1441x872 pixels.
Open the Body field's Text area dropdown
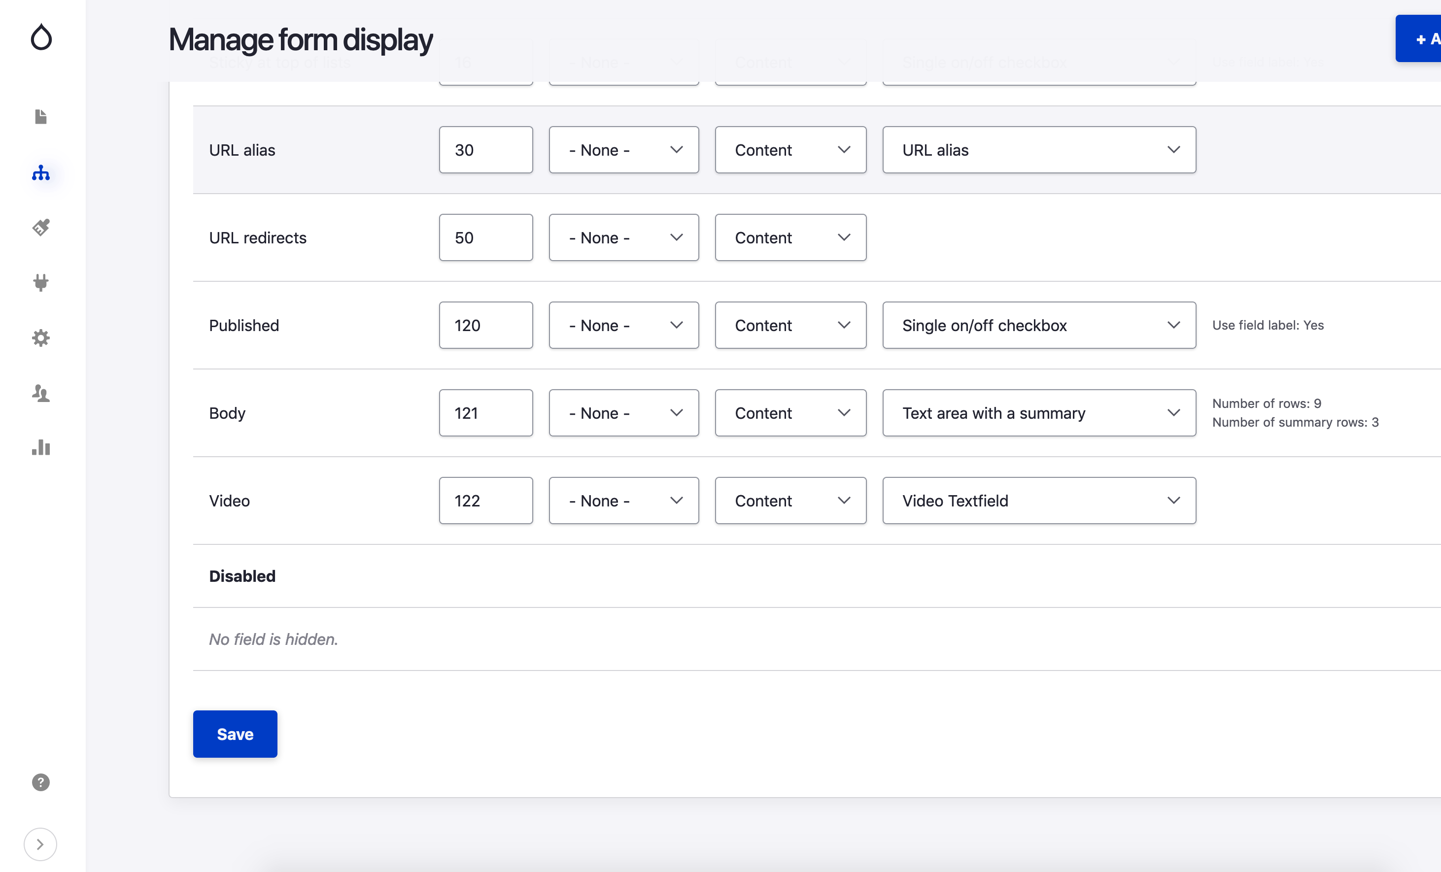[x=1039, y=413]
